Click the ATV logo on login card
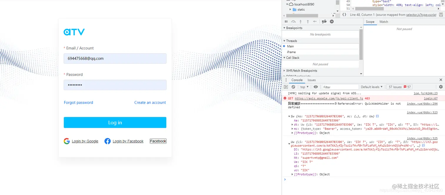The width and height of the screenshot is (445, 195). 74,32
